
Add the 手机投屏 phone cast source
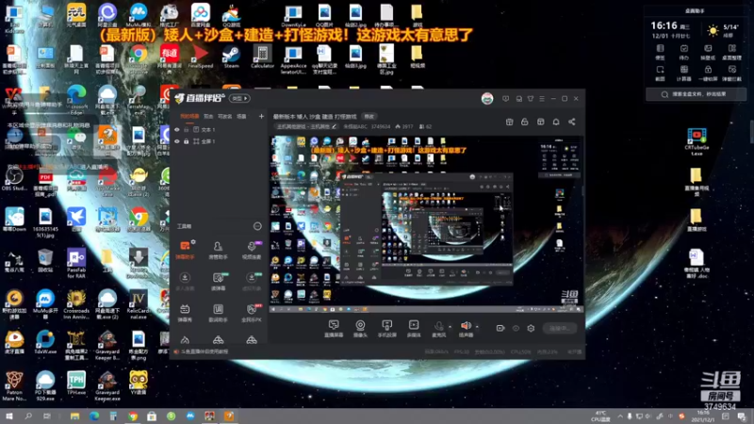click(387, 329)
